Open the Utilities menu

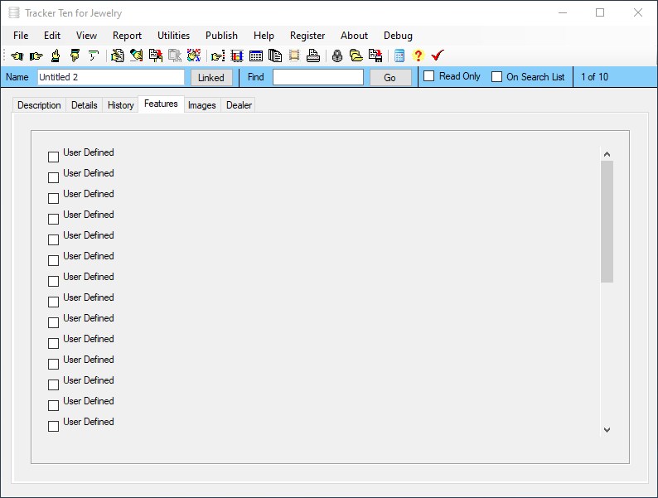pos(174,36)
